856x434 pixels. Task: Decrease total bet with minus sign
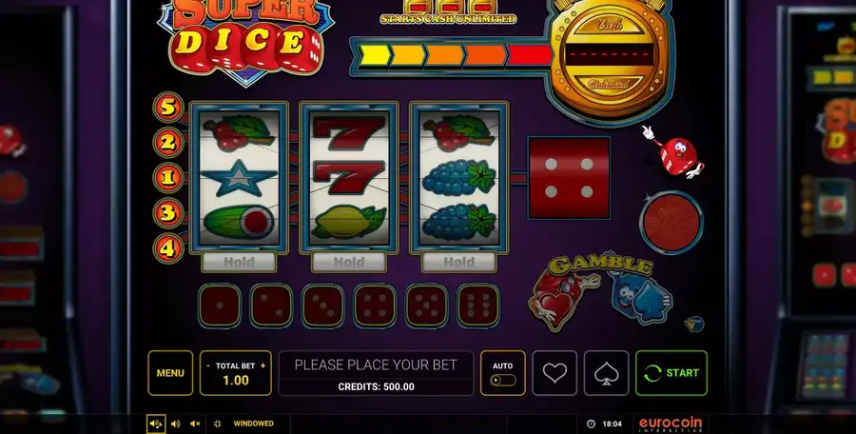(x=208, y=365)
